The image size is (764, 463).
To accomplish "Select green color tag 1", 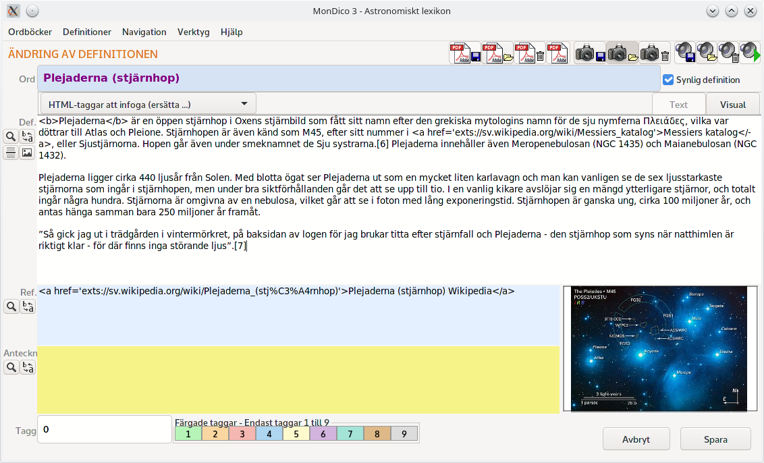I will (x=188, y=433).
